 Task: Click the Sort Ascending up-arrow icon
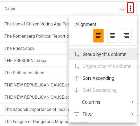[77, 78]
